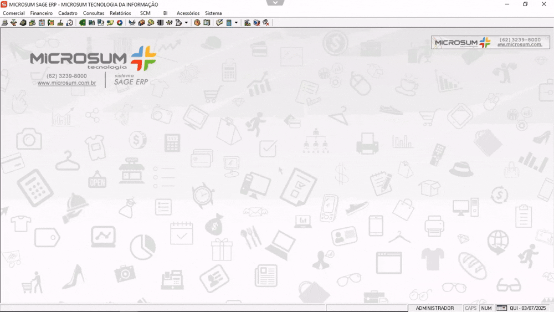The height and width of the screenshot is (312, 554).
Task: Click the barcode toolbar icon
Action: [160, 23]
